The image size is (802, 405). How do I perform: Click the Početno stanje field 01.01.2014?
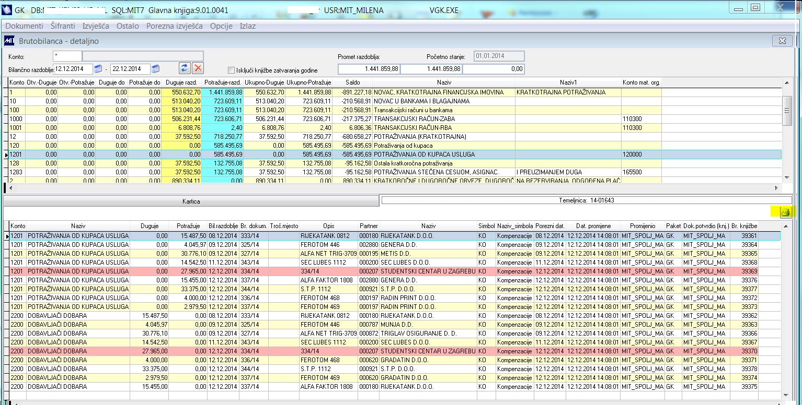(x=499, y=56)
